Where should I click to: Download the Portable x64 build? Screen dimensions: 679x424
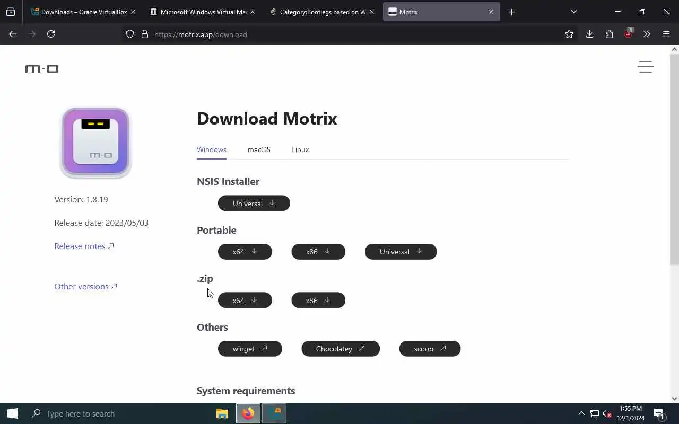(245, 252)
